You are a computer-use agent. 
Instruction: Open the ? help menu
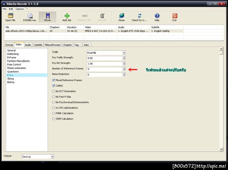click(27, 9)
